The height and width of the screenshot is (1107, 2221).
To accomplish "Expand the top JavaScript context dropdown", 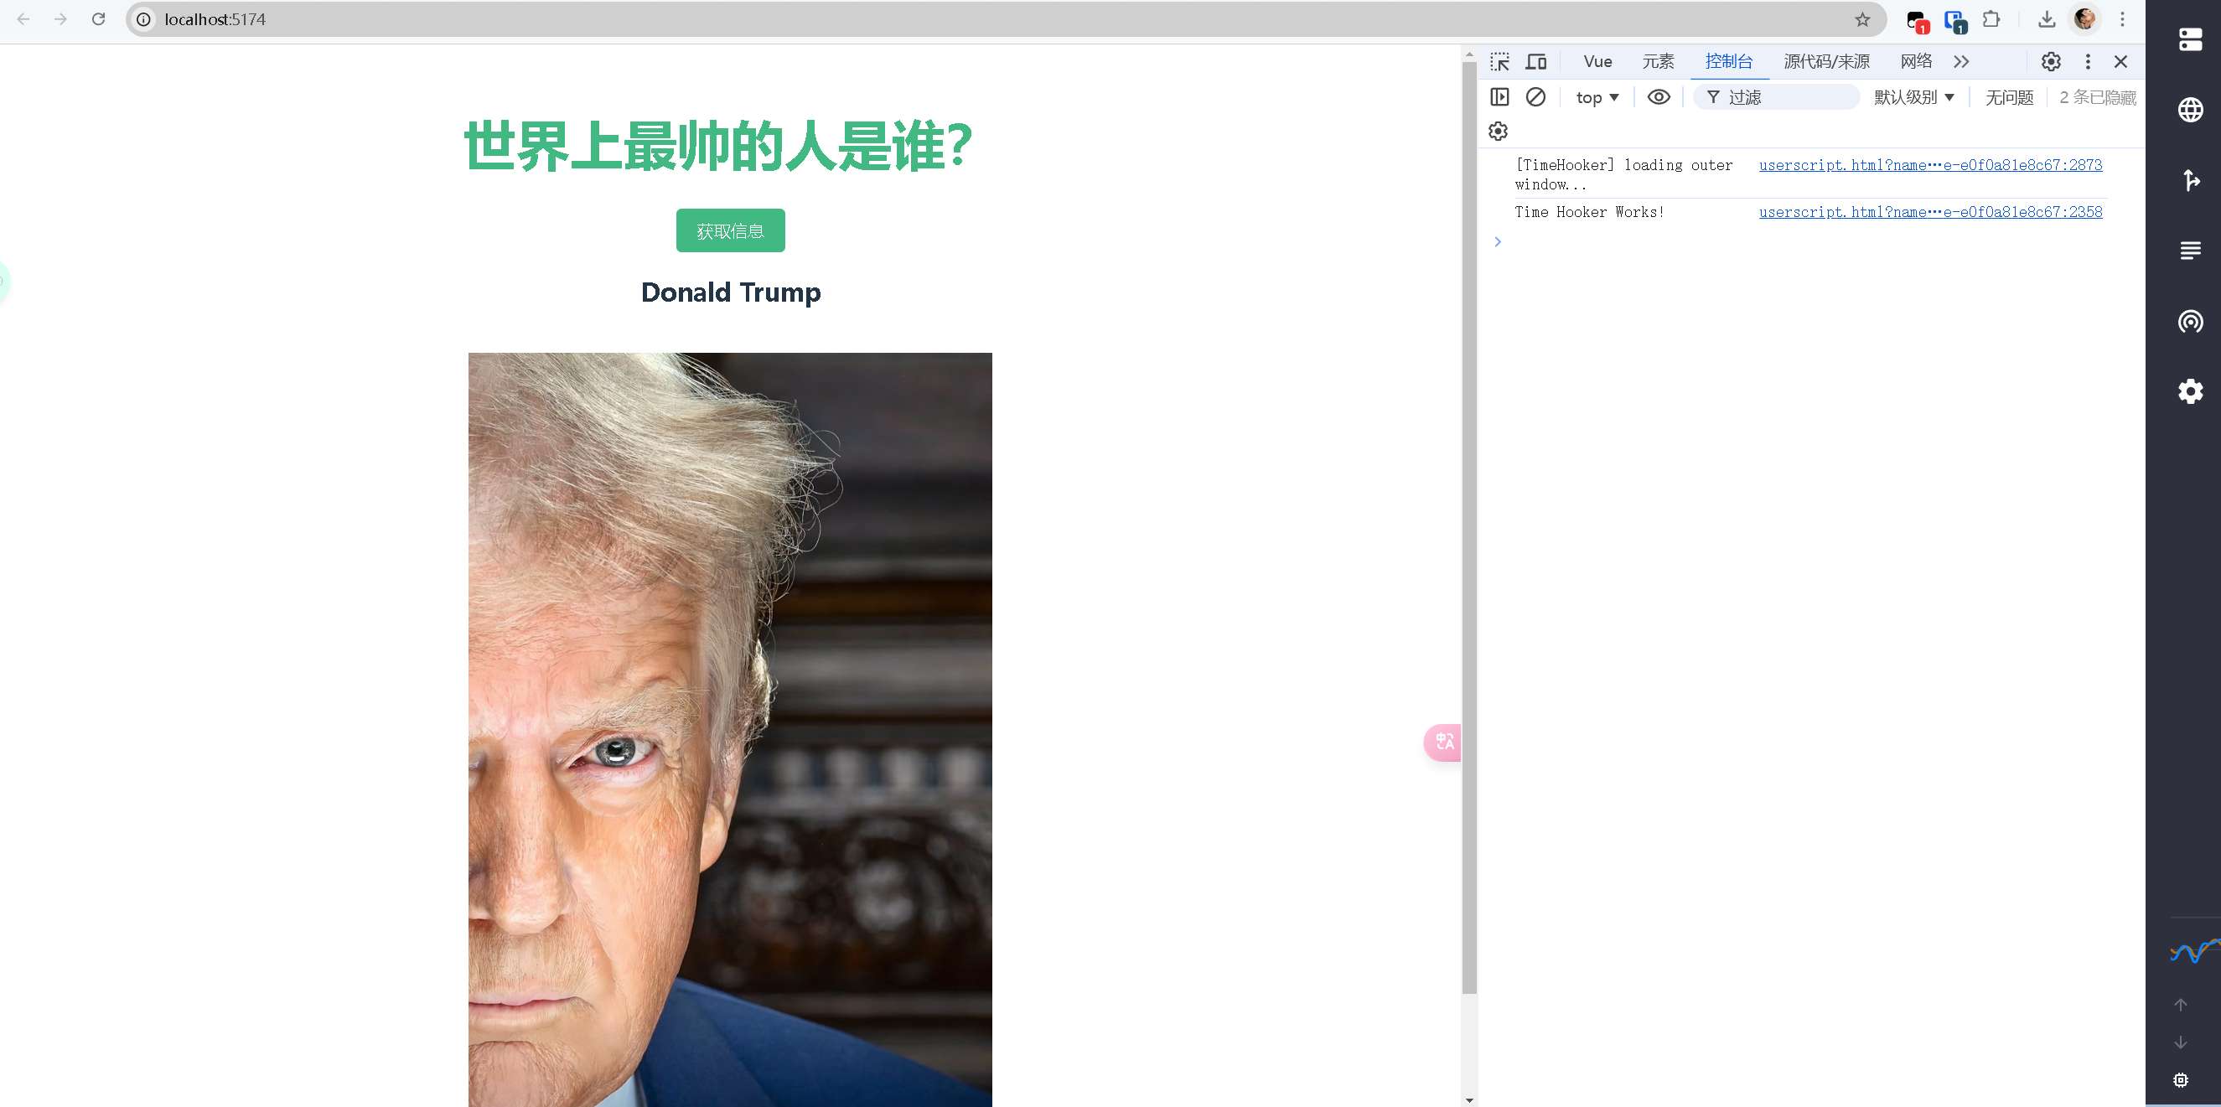I will coord(1597,97).
